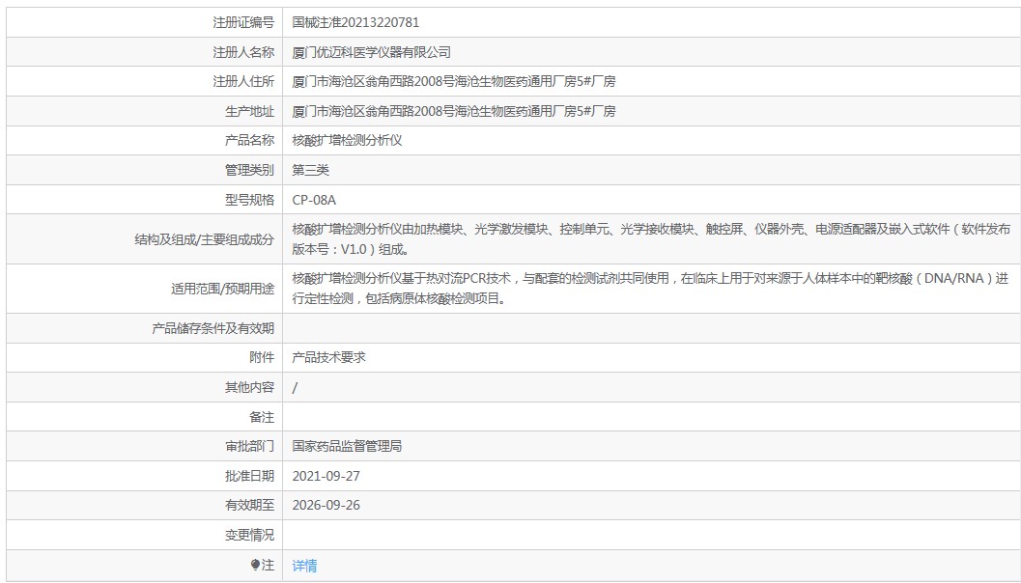Screen dimensions: 1021x583
Task: Click the 产品名称 label
Action: tap(249, 141)
